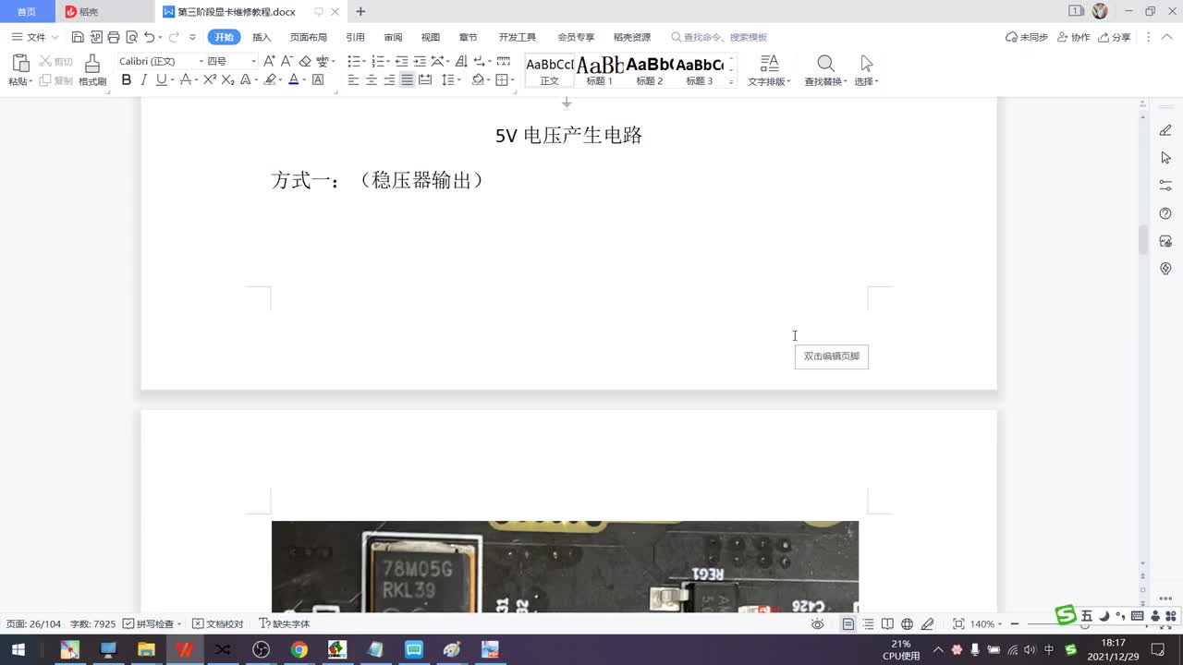1183x665 pixels.
Task: Center align text in the paragraph group
Action: [372, 80]
